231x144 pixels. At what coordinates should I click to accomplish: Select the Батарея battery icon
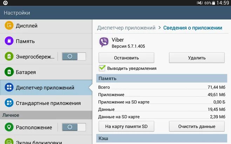pyautogui.click(x=9, y=72)
